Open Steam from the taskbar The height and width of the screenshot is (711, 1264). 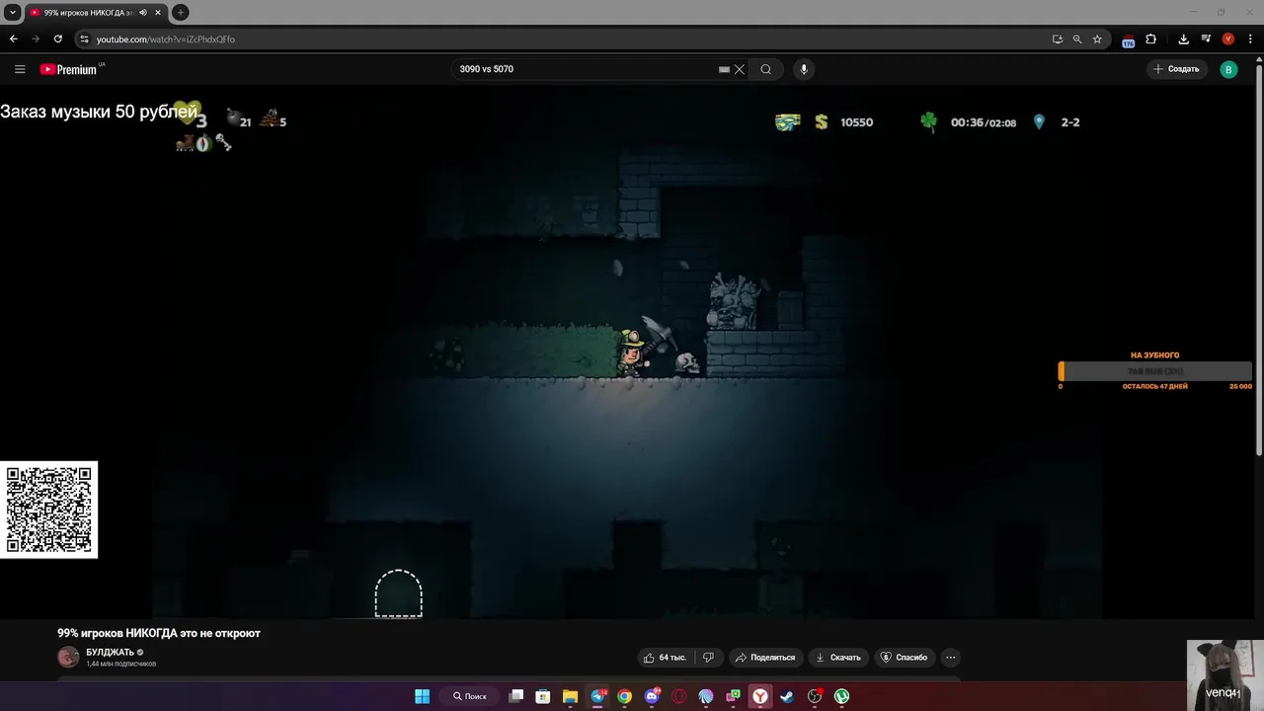[787, 696]
